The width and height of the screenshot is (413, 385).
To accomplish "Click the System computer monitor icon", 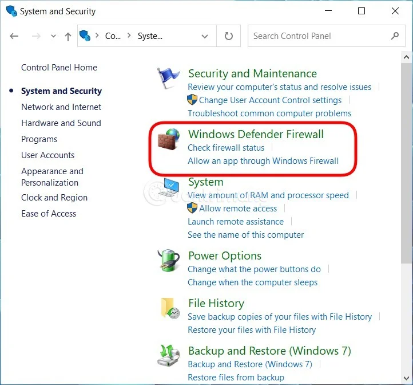I will click(169, 187).
